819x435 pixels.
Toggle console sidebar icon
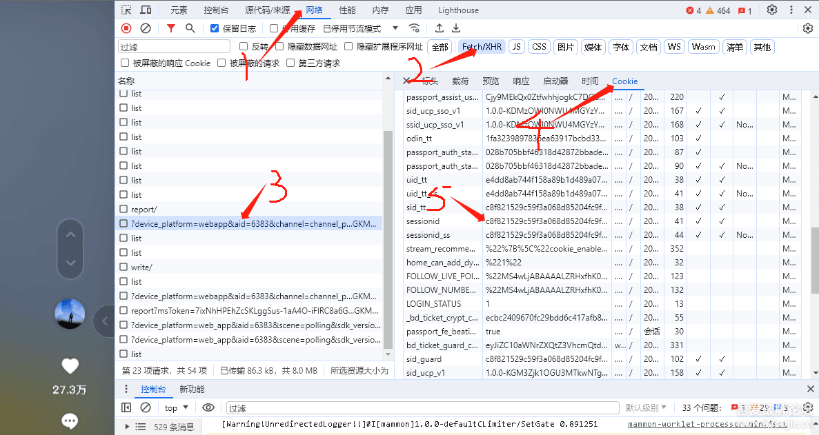126,407
